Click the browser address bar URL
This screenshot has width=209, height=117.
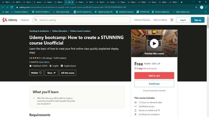(72, 7)
